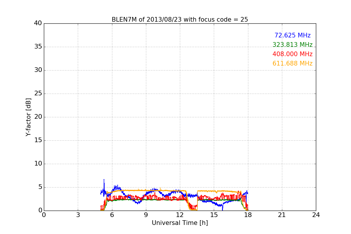Click y-axis tick label 15

point(38,140)
